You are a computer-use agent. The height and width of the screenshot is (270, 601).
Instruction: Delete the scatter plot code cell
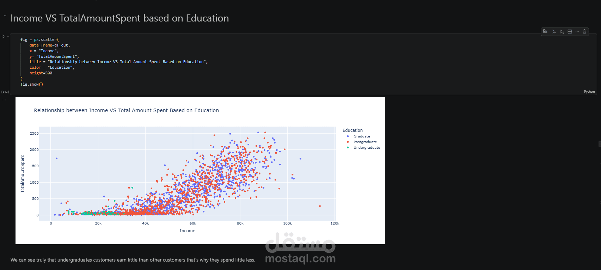pyautogui.click(x=584, y=31)
